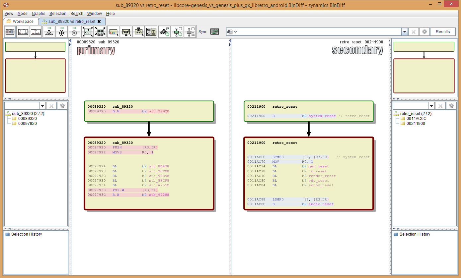This screenshot has width=461, height=278.
Task: Open search settings gear in main toolbar
Action: click(424, 32)
